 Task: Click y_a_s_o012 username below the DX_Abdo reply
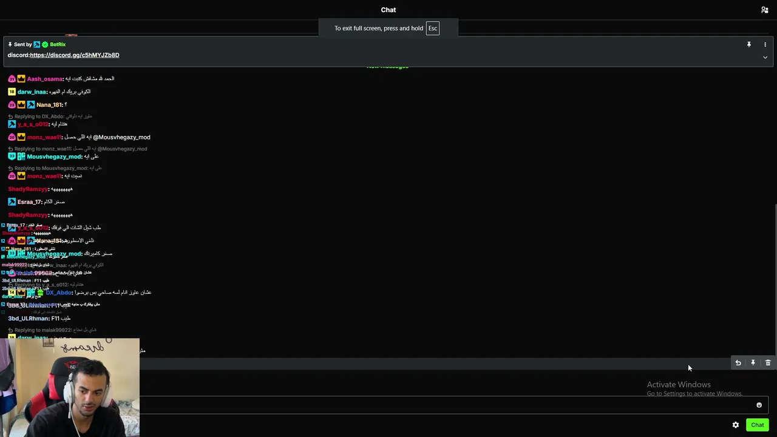tap(33, 124)
